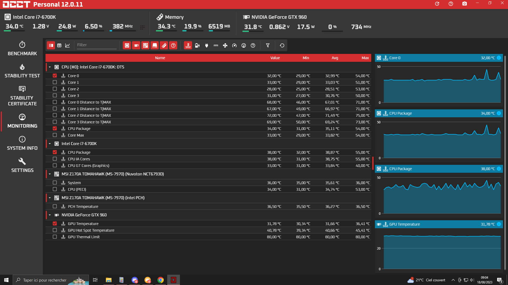
Task: Toggle the battery sensor filter
Action: coord(197,45)
